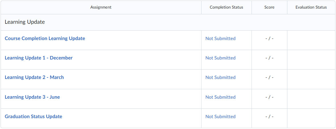Click the Assignment column header
The image size is (336, 129).
(101, 7)
